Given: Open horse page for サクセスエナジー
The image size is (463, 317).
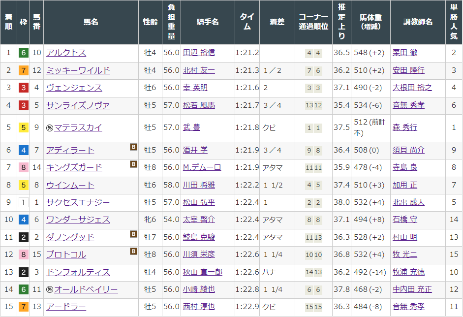Looking at the screenshot, I should click(78, 202).
